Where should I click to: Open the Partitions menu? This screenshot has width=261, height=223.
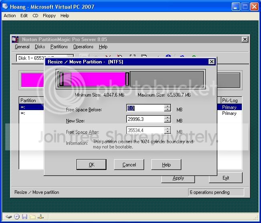point(59,47)
